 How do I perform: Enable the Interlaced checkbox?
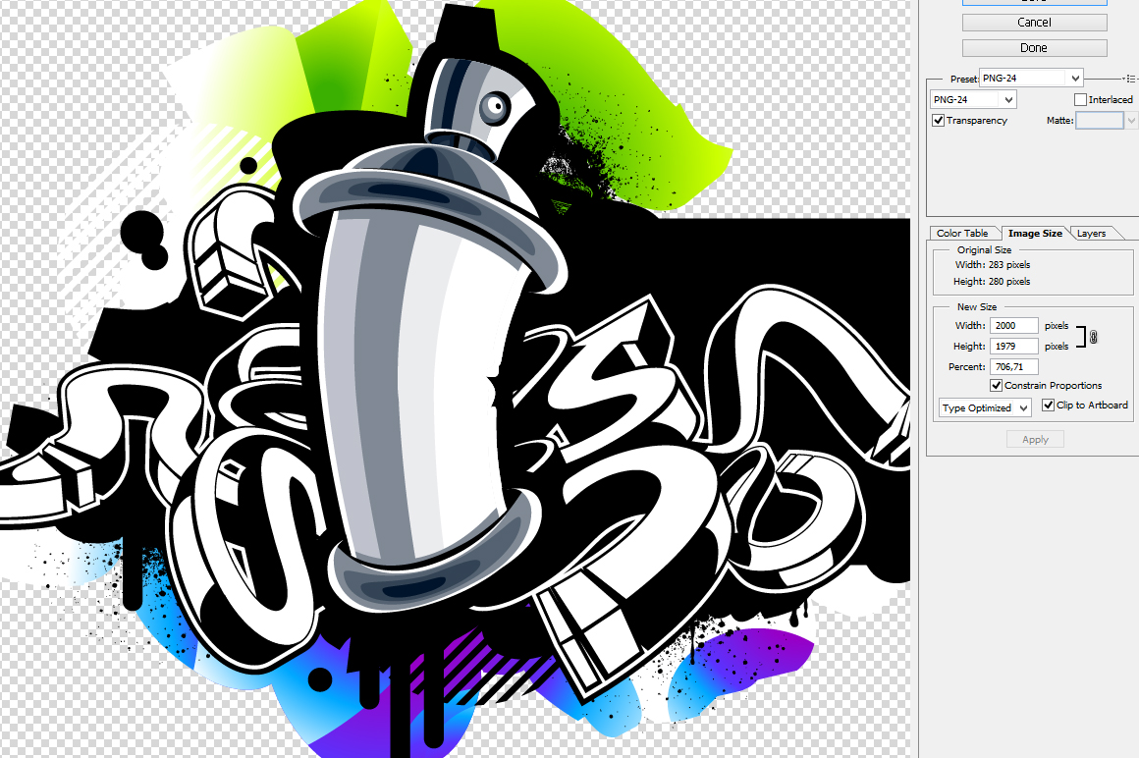tap(1081, 99)
